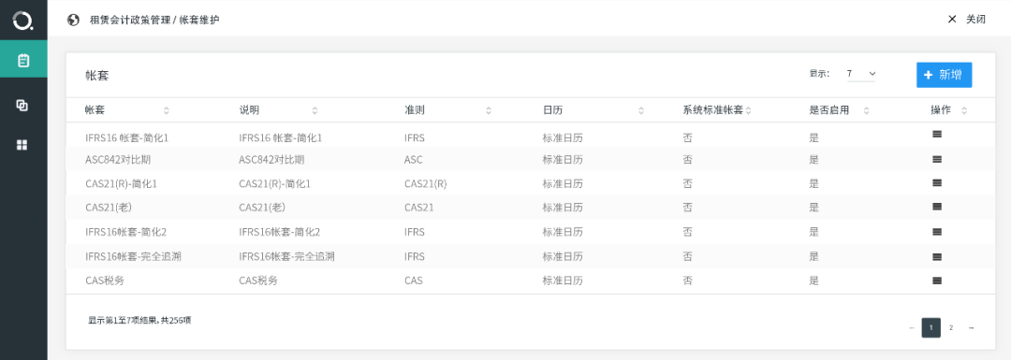The image size is (1011, 360).
Task: Sort by the 帐套 column header arrows
Action: point(167,110)
